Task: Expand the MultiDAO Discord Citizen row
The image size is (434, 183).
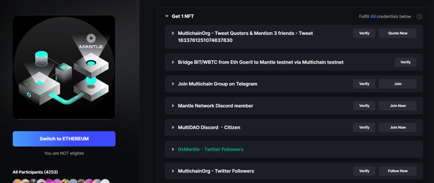Action: [x=173, y=128]
